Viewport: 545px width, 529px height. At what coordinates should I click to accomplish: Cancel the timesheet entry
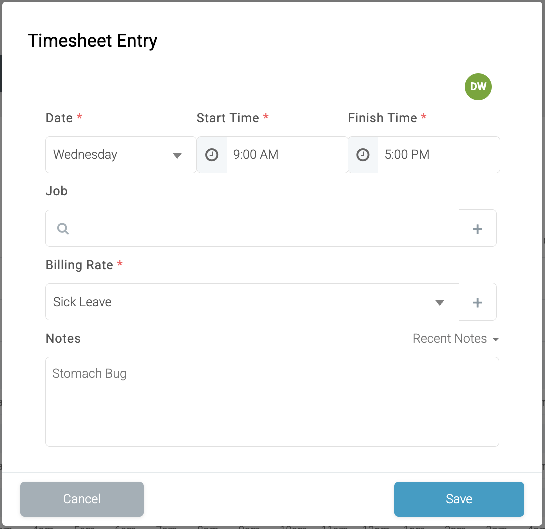pos(82,499)
